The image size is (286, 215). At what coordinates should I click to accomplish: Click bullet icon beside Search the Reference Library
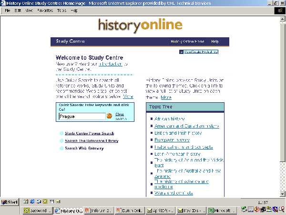pos(61,141)
